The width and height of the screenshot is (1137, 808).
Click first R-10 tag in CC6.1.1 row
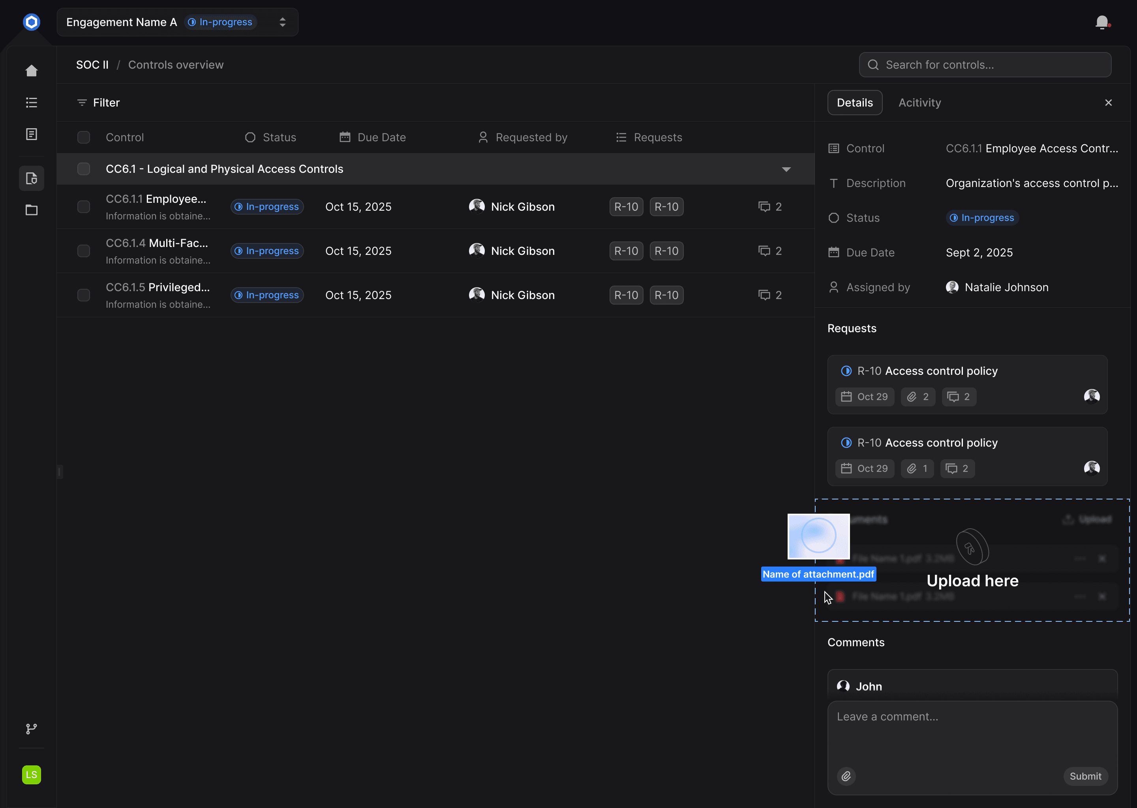pos(626,206)
